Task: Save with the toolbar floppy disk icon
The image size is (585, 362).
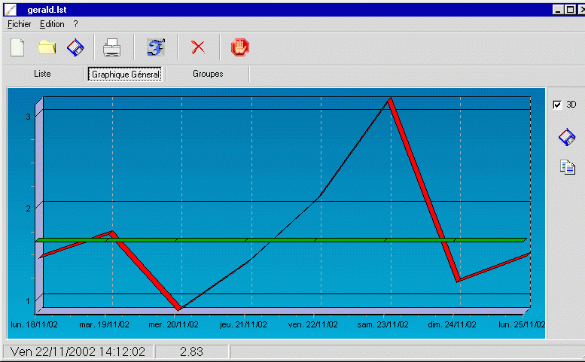Action: pos(75,47)
